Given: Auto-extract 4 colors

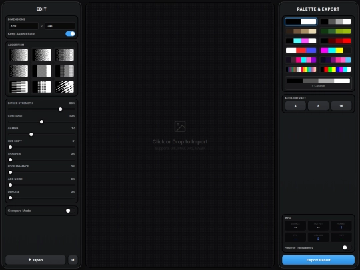Looking at the screenshot, I should 295,106.
